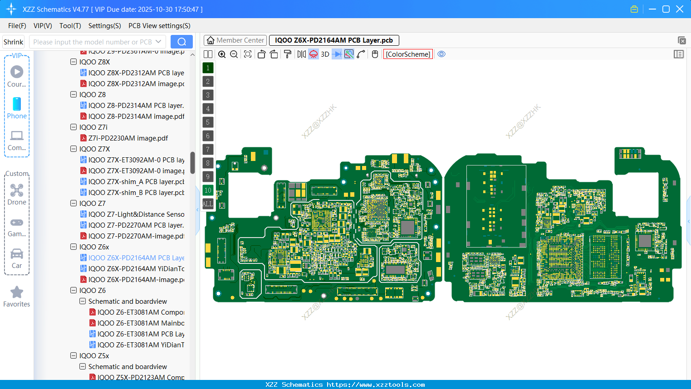691x389 pixels.
Task: Open the ColorScheme color settings
Action: pyautogui.click(x=407, y=54)
